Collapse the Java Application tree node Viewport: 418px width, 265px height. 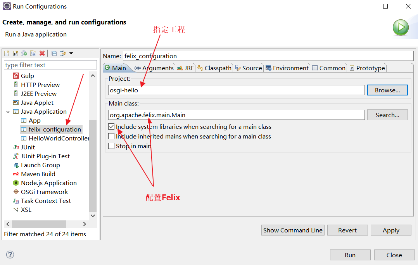tap(8, 112)
